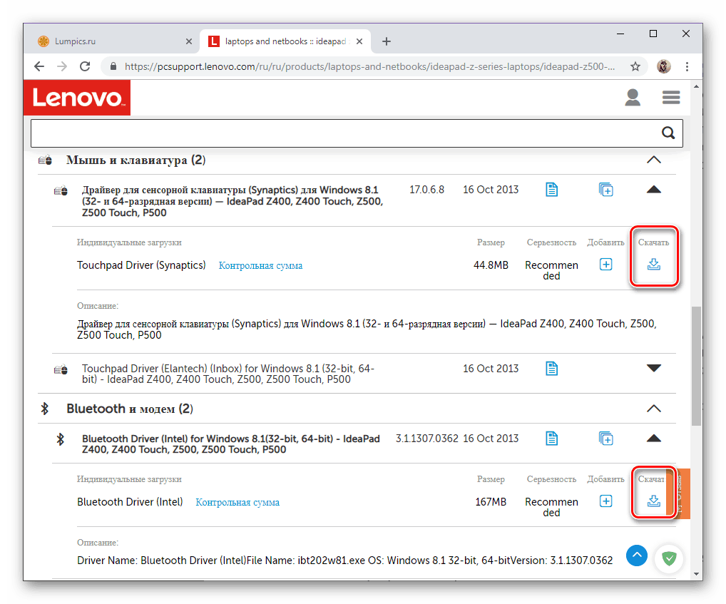Collapse the Bluetooth и модем section
Screen dimensions: 726x604
coord(653,408)
